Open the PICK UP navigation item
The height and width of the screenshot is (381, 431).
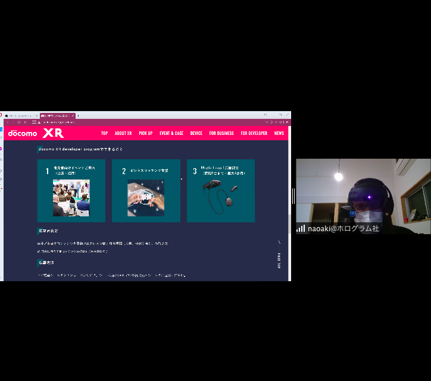pyautogui.click(x=146, y=133)
